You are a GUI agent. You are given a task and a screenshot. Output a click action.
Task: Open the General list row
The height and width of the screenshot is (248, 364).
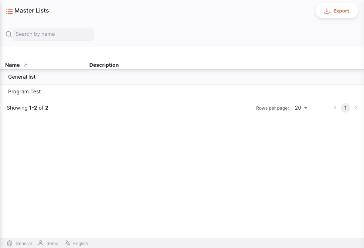22,77
